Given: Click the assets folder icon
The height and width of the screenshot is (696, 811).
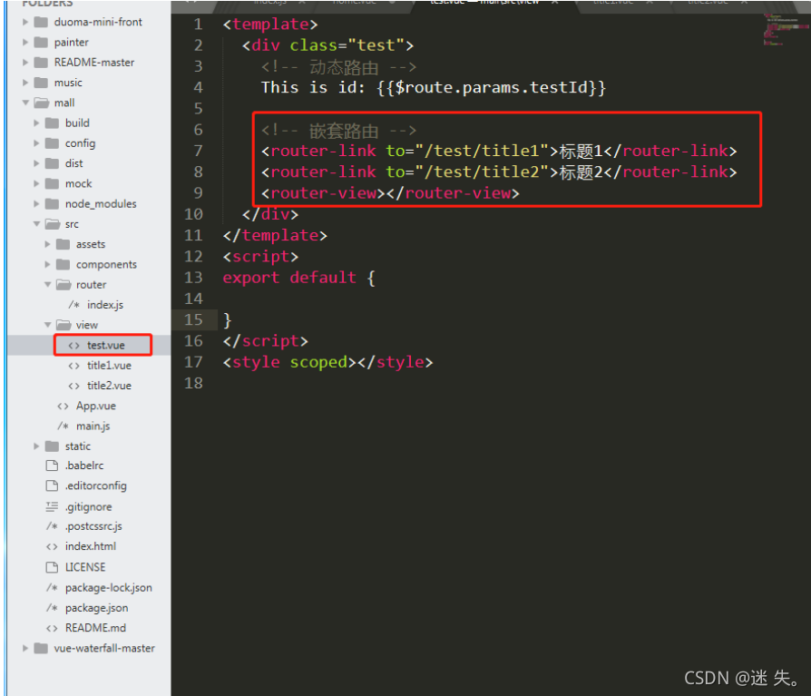Looking at the screenshot, I should [x=63, y=244].
